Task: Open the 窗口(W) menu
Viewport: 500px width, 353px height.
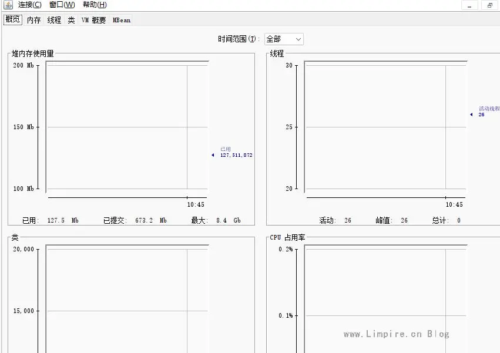Action: pos(62,5)
